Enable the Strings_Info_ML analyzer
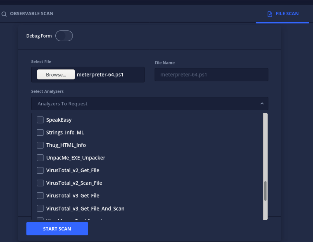The image size is (313, 242). pyautogui.click(x=40, y=133)
